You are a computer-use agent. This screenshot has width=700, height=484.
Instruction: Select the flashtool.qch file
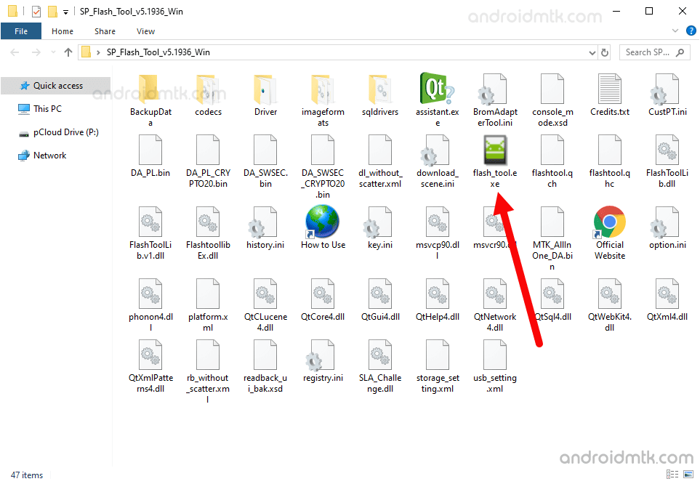click(552, 161)
